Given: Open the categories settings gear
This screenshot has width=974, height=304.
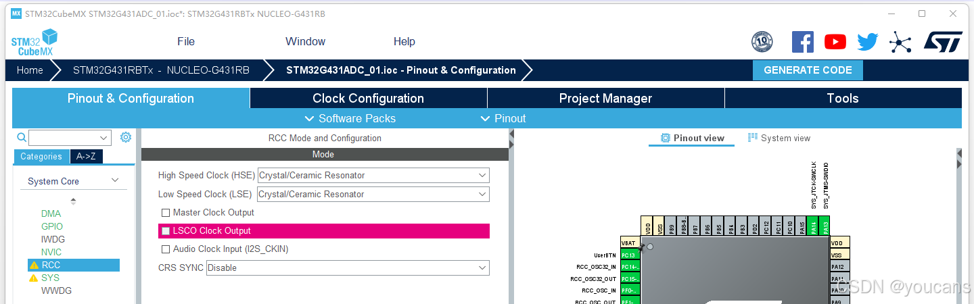Looking at the screenshot, I should point(126,137).
